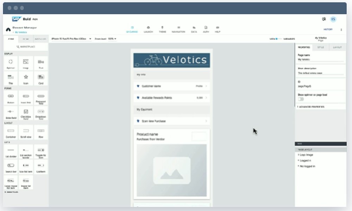
Task: Select the By me components tab
Action: pyautogui.click(x=26, y=39)
